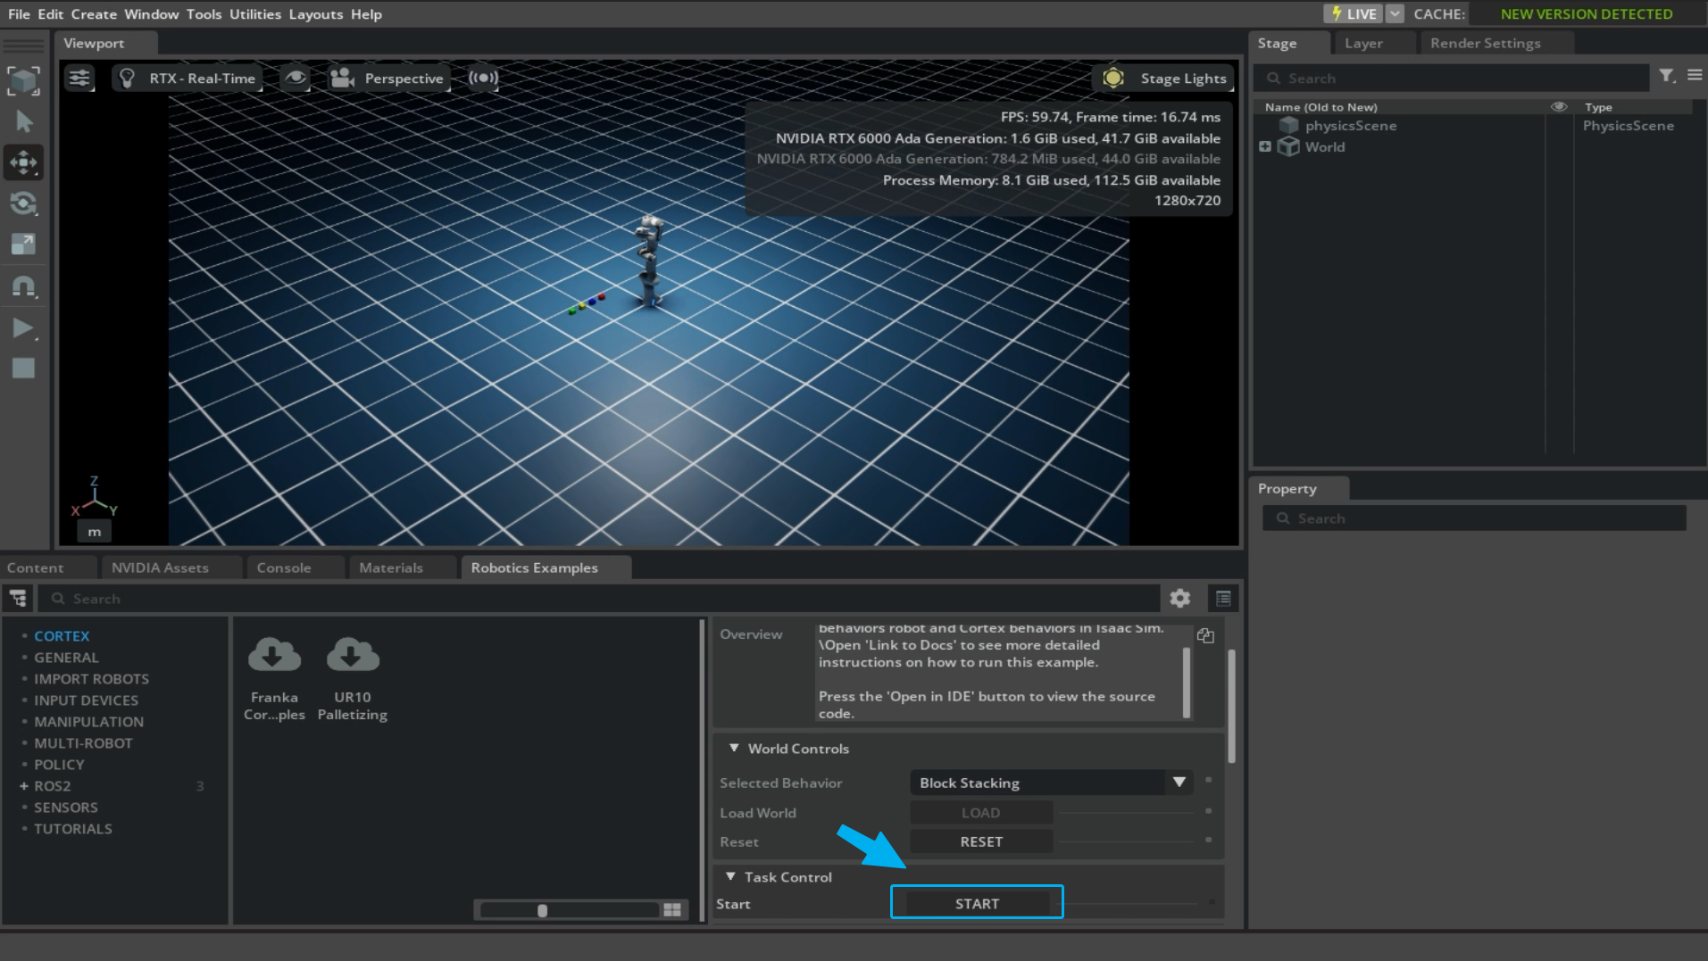
Task: Open the examples browser gear settings
Action: point(1180,598)
